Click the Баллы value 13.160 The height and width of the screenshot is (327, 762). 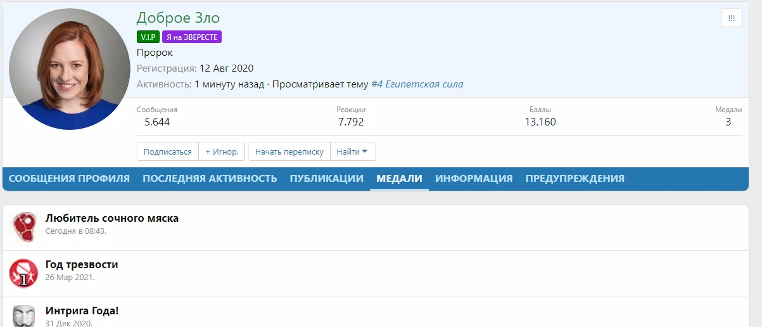coord(540,122)
